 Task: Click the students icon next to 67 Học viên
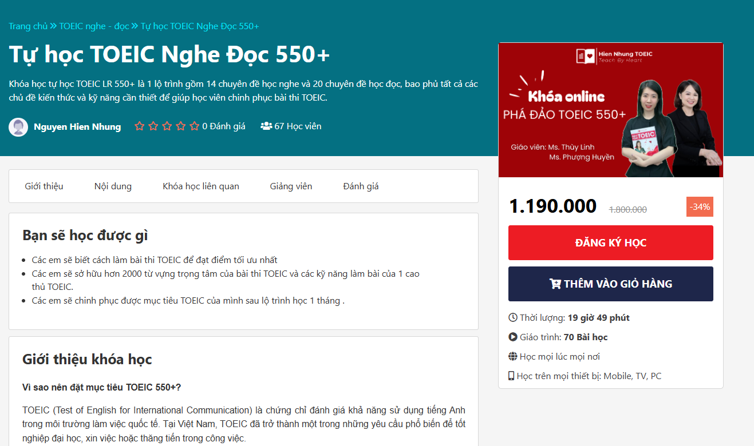coord(266,125)
